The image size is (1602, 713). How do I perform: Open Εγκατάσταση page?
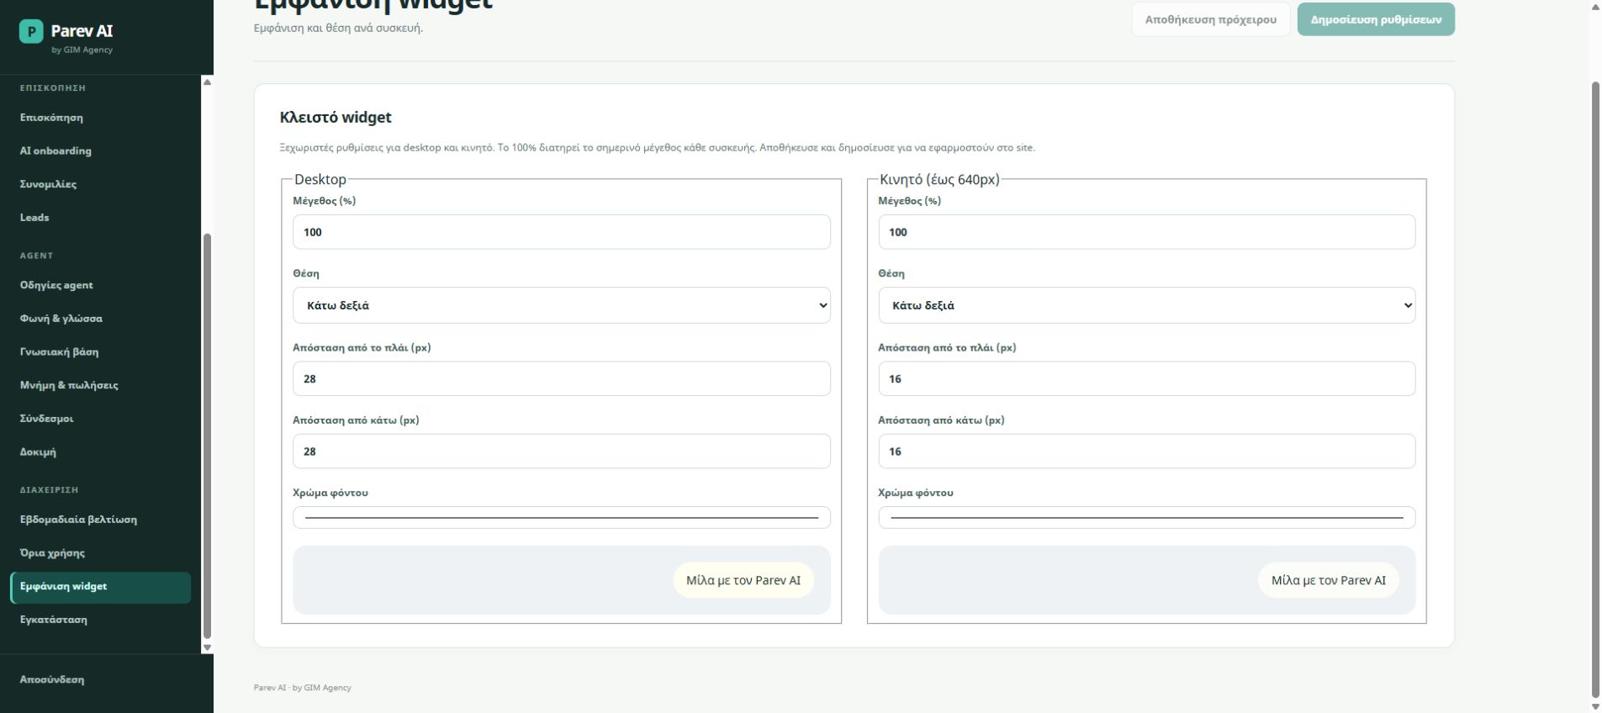coord(54,621)
